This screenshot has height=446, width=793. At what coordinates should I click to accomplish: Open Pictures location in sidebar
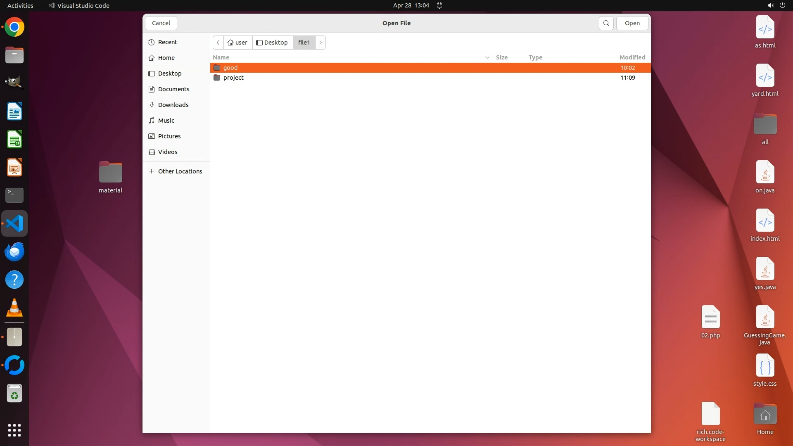169,136
